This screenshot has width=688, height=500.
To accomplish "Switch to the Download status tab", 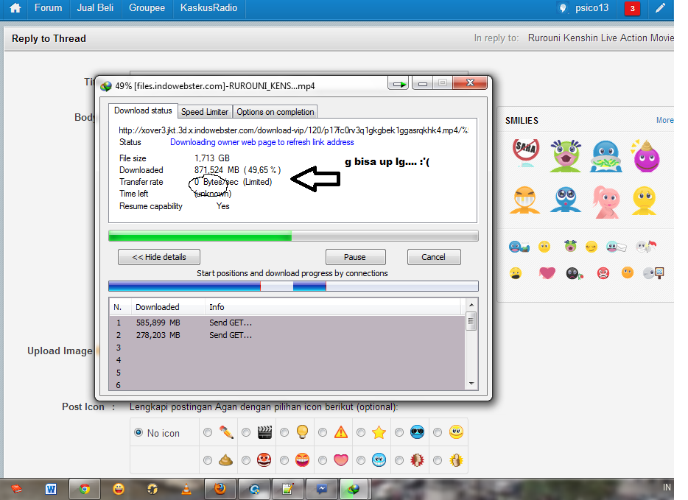I will click(143, 110).
